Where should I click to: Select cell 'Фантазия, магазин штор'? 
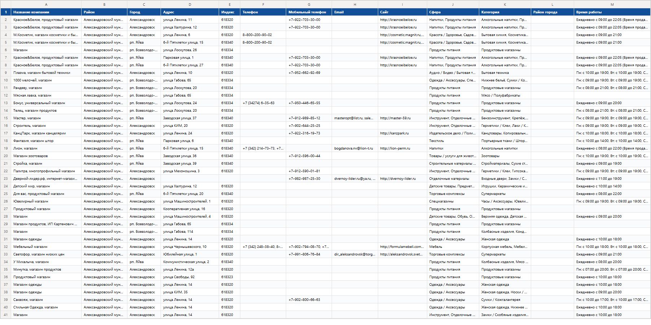pyautogui.click(x=46, y=141)
